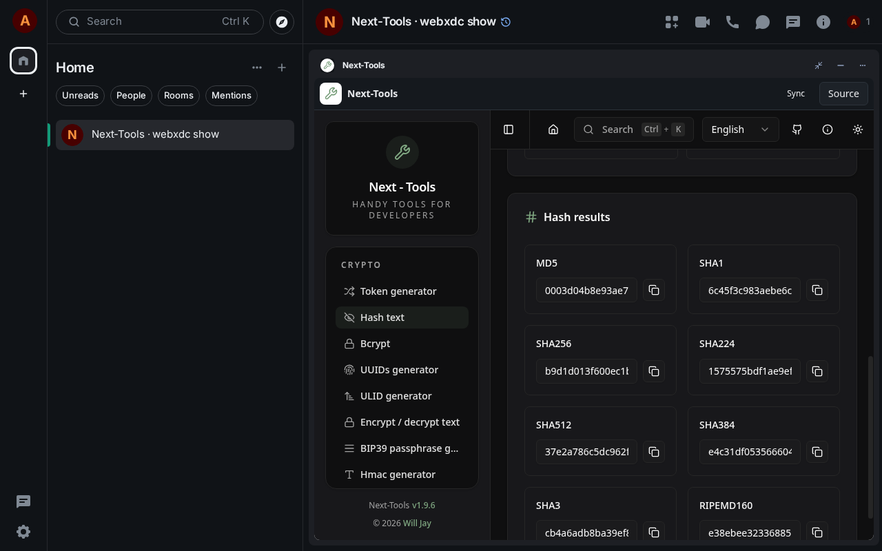Open the English language dropdown

coord(741,129)
